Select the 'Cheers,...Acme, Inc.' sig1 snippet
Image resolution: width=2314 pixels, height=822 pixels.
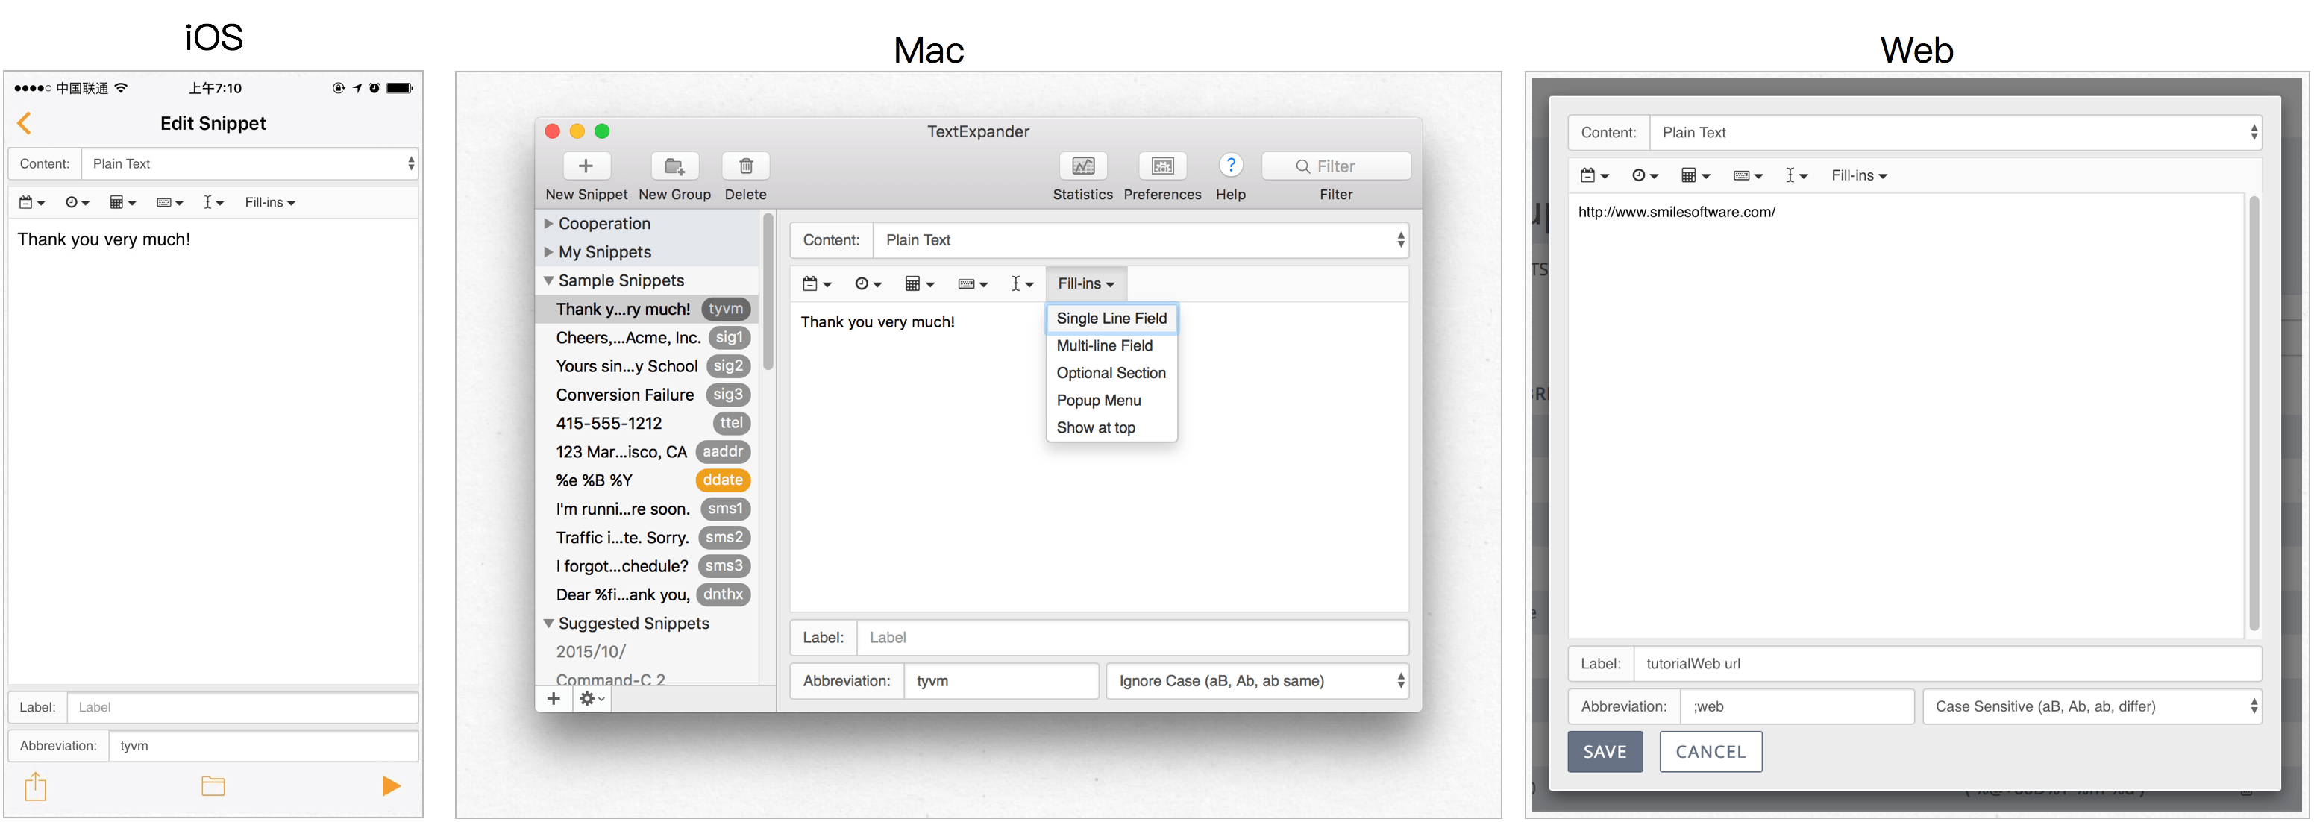pos(648,338)
